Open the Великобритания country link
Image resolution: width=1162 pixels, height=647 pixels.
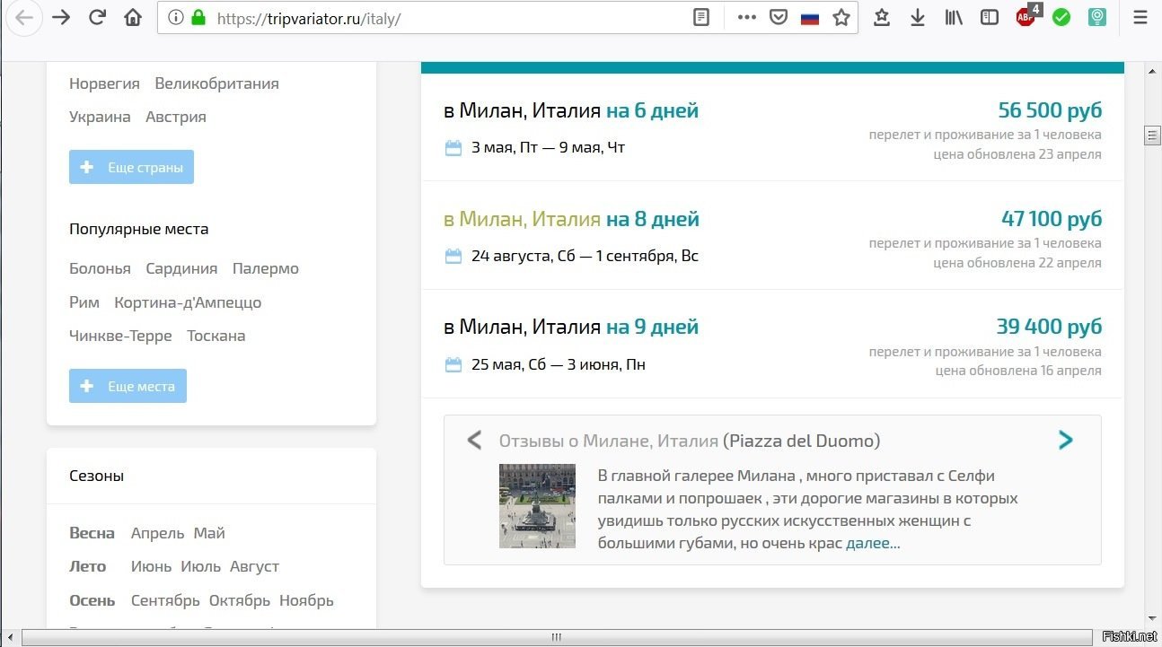pos(216,83)
